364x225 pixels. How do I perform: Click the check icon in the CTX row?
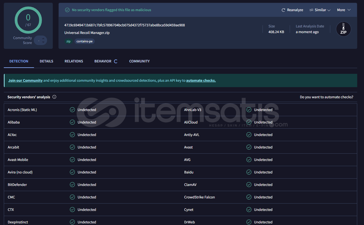(72, 210)
